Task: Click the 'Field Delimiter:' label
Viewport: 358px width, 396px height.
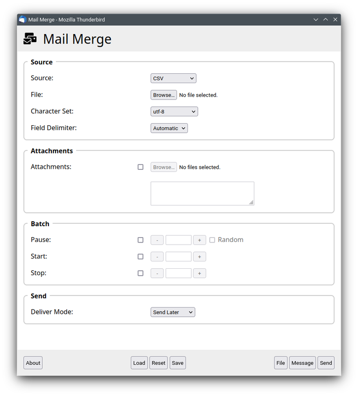Action: click(x=54, y=128)
